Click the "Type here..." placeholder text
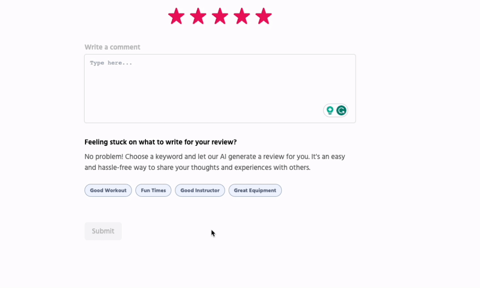Viewport: 480px width, 288px height. [x=111, y=63]
